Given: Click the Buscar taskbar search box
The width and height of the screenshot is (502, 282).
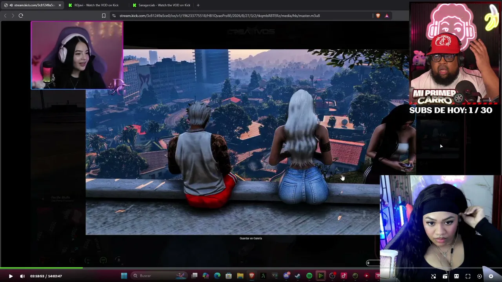Looking at the screenshot, I should pos(159,276).
